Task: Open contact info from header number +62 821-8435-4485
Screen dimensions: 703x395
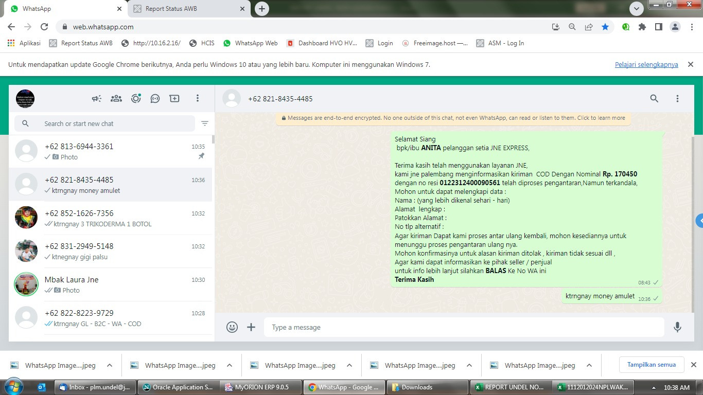Action: click(280, 99)
